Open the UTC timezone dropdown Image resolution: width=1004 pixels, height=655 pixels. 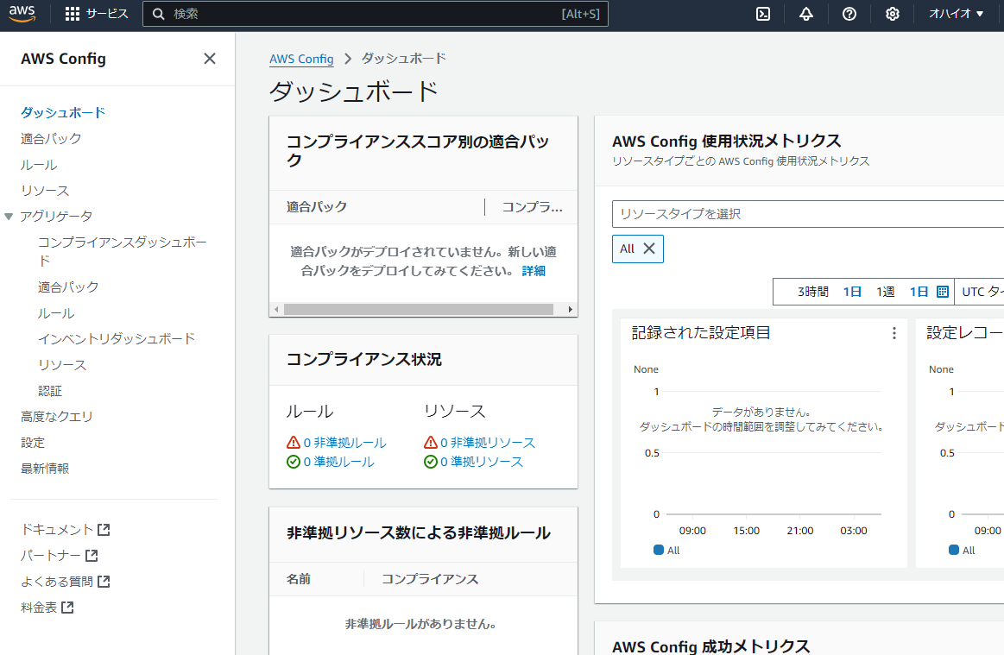[x=979, y=292]
